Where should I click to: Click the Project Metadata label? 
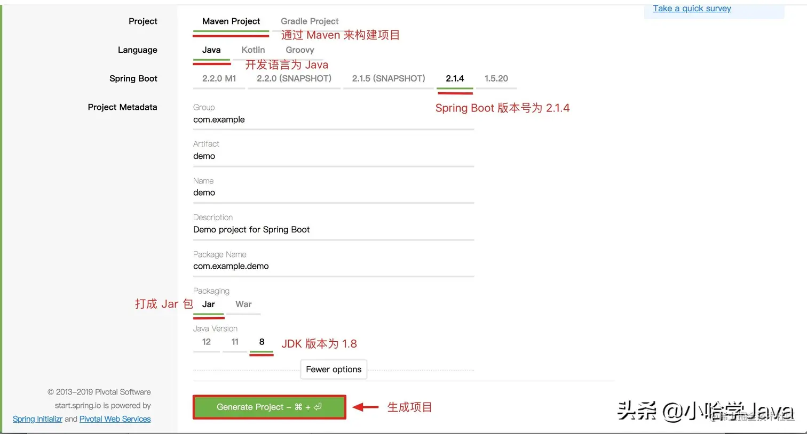coord(122,107)
